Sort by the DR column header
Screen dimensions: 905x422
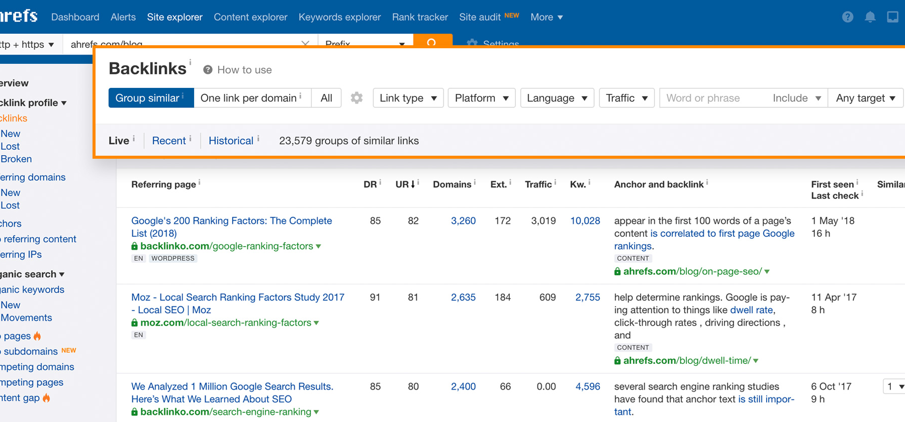370,184
